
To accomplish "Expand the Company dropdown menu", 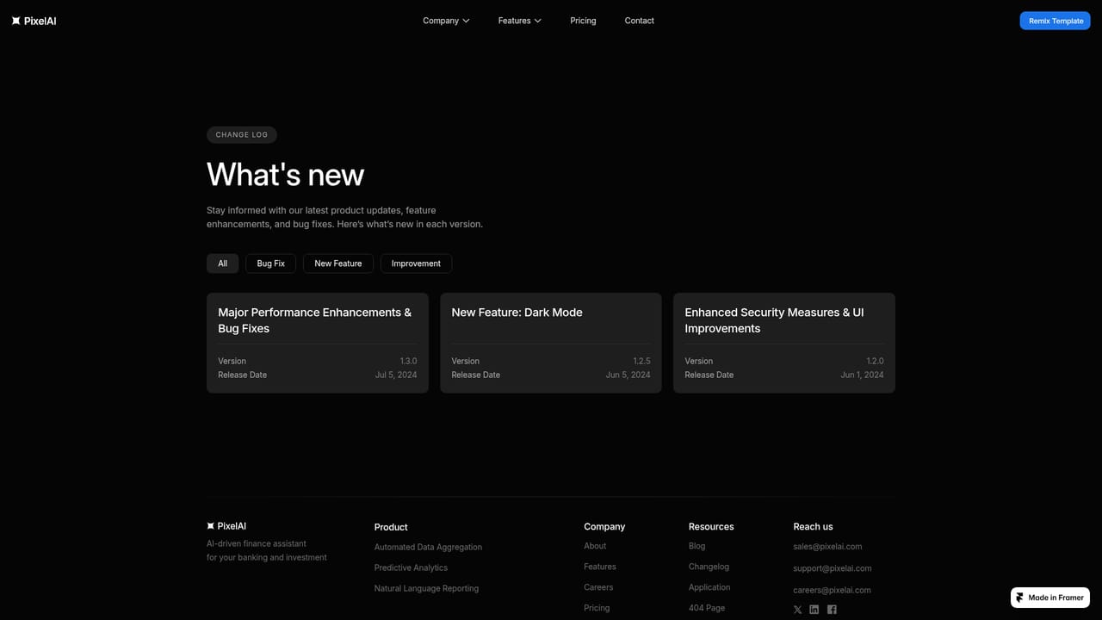I will tap(446, 21).
